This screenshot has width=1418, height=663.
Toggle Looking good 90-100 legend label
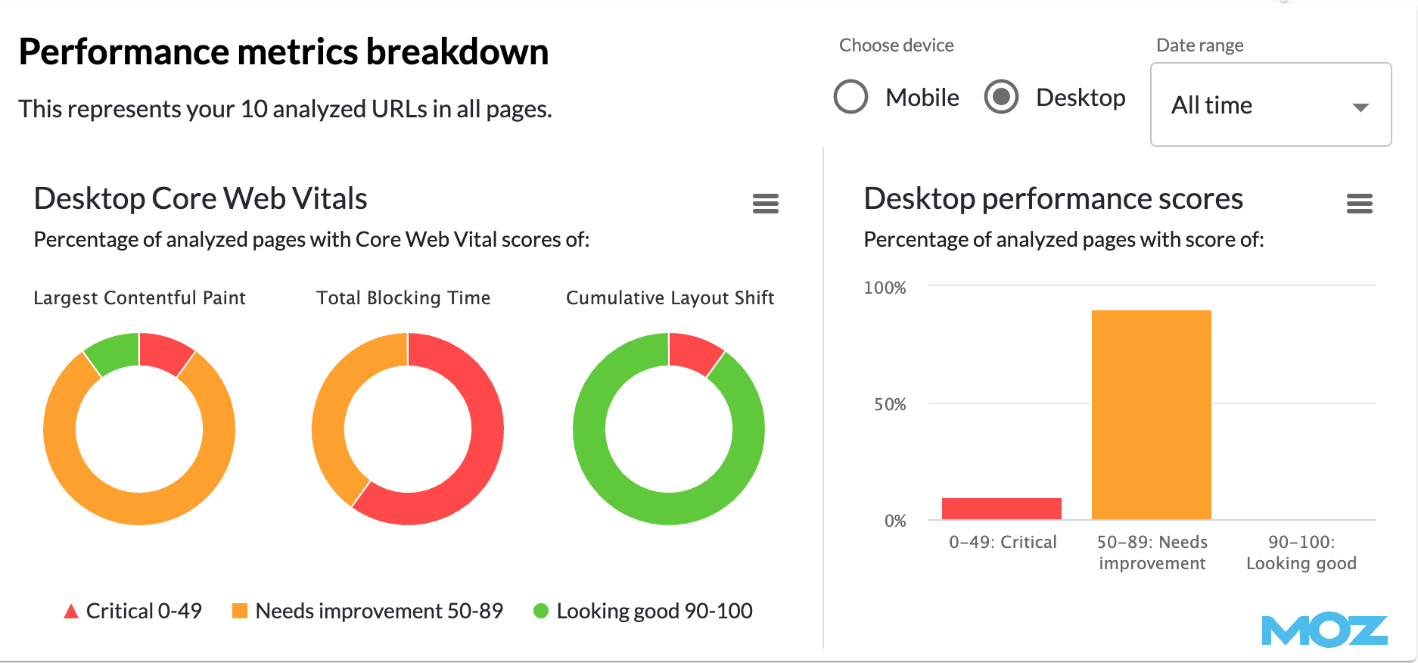click(x=655, y=611)
